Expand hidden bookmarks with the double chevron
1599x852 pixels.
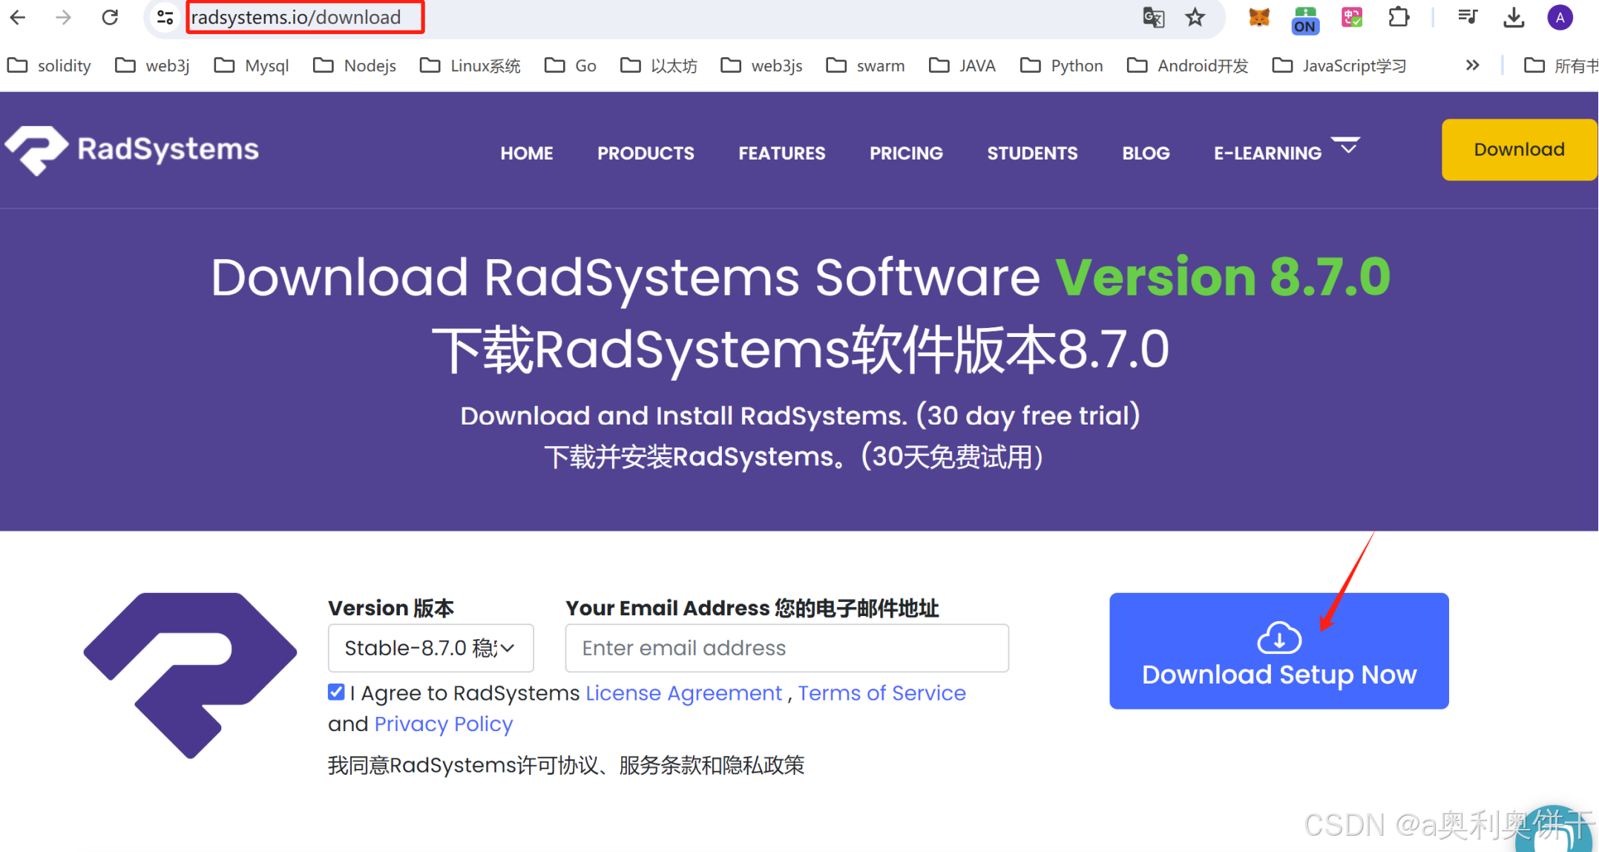1471,65
